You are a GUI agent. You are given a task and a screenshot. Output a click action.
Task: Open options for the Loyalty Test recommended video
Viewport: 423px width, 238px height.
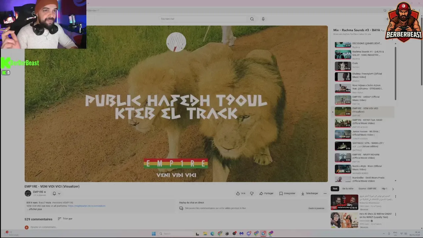[396, 214]
